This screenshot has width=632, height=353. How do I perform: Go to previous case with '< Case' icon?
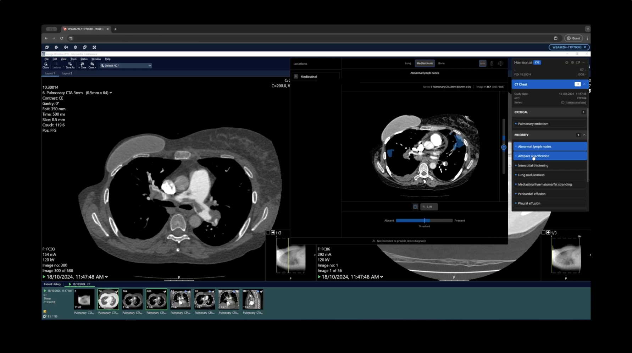point(82,65)
